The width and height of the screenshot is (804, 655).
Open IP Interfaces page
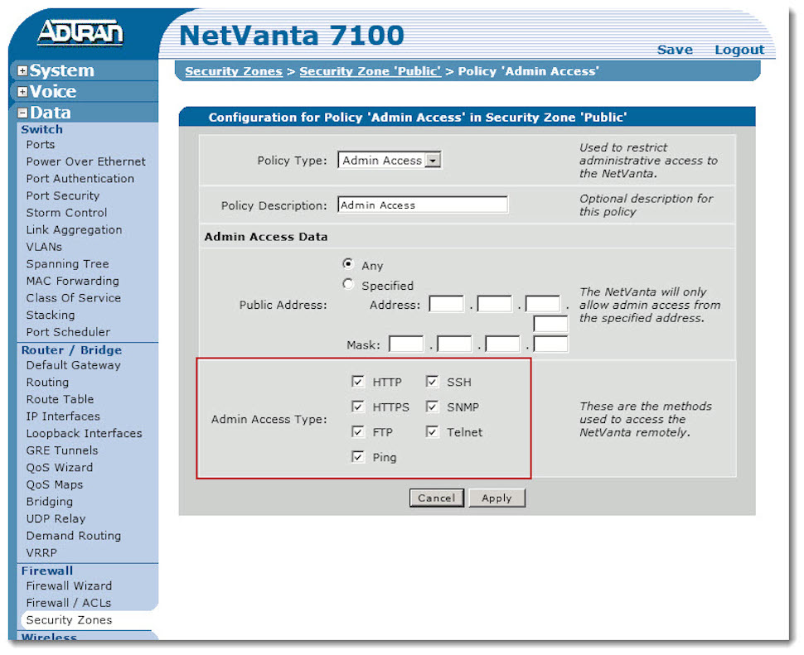click(x=63, y=417)
